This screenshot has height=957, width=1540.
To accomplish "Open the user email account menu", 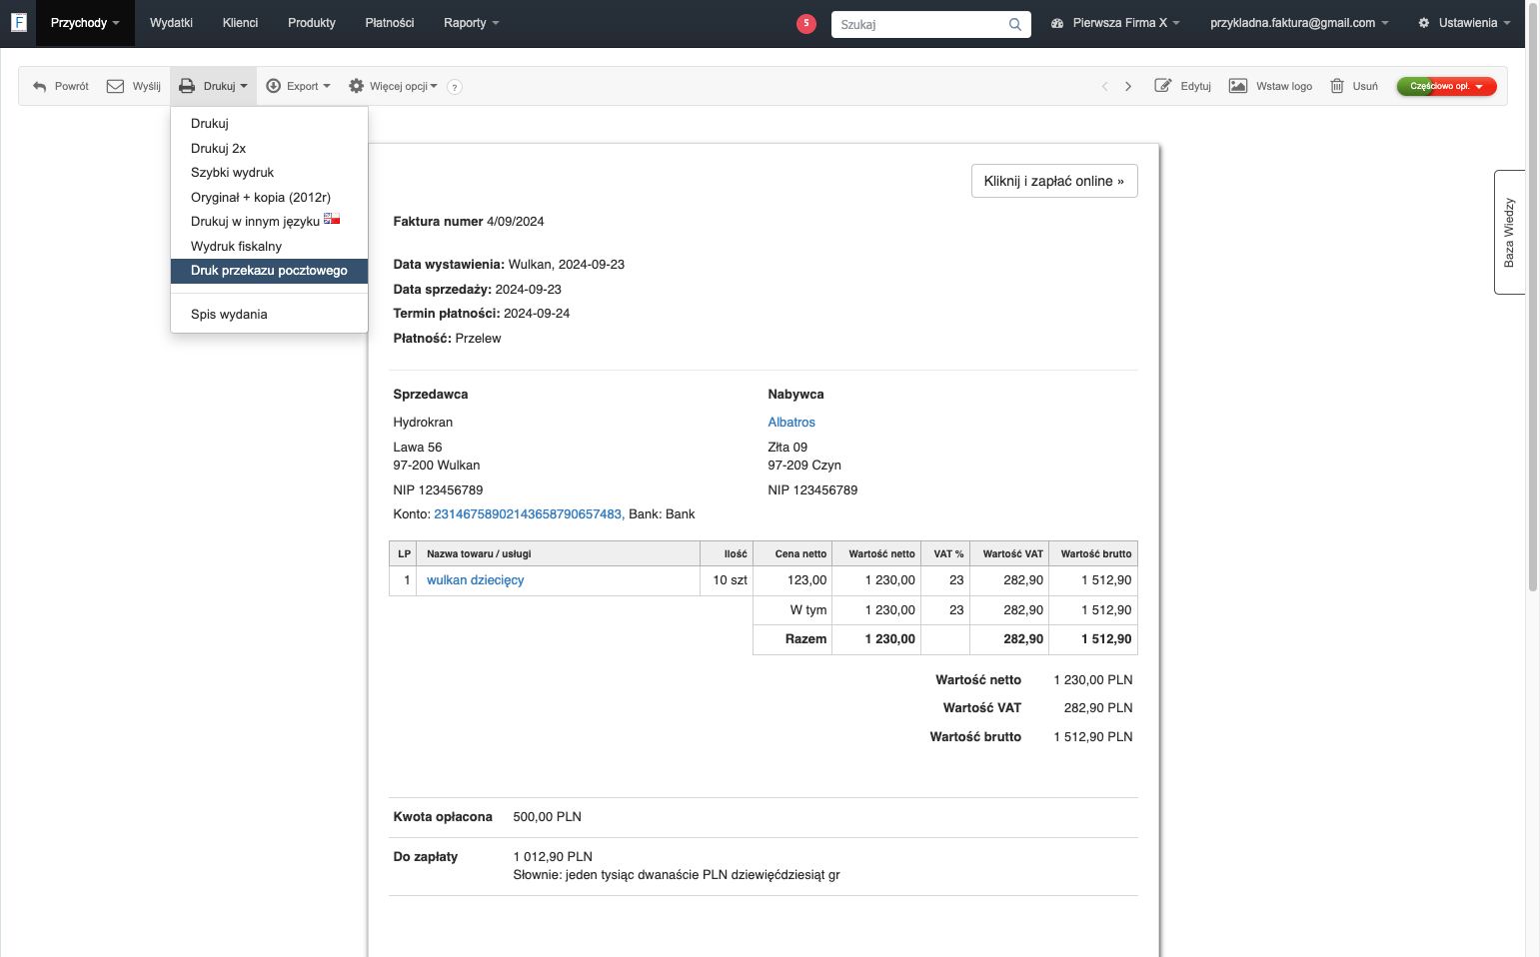I will click(x=1299, y=23).
